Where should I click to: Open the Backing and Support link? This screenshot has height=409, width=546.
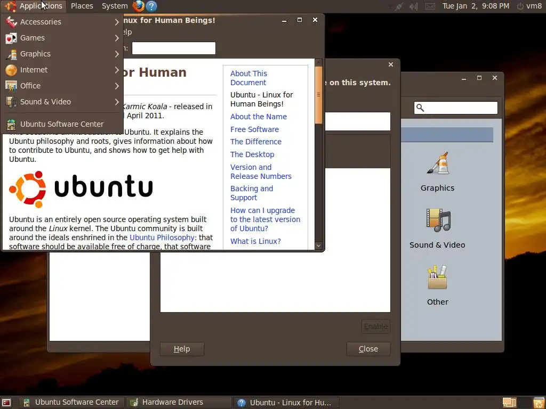(252, 193)
